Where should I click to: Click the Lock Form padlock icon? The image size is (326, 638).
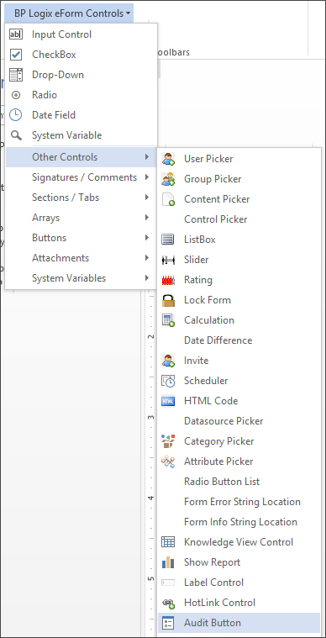[x=168, y=300]
